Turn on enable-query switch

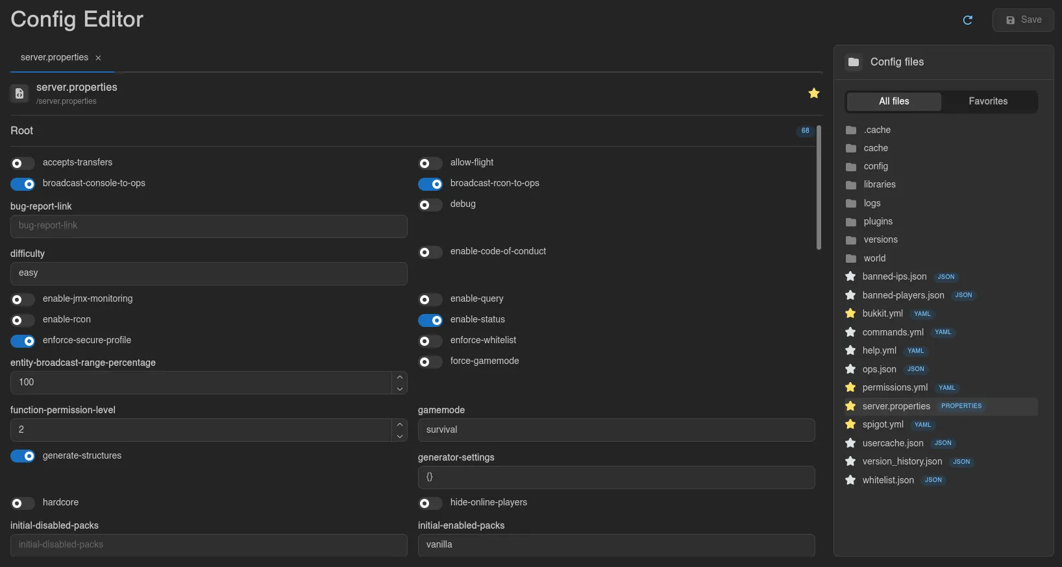(x=430, y=300)
